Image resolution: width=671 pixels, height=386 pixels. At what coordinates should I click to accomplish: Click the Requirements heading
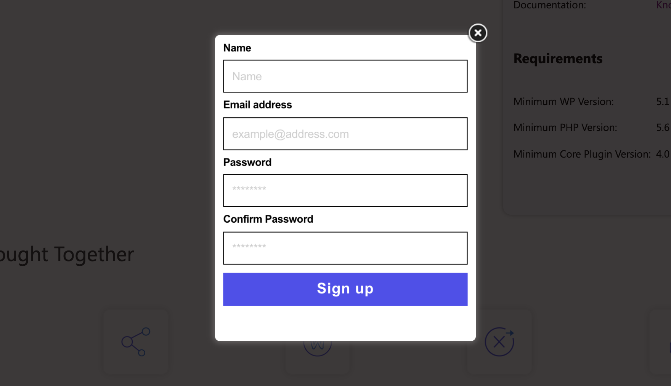pos(558,59)
